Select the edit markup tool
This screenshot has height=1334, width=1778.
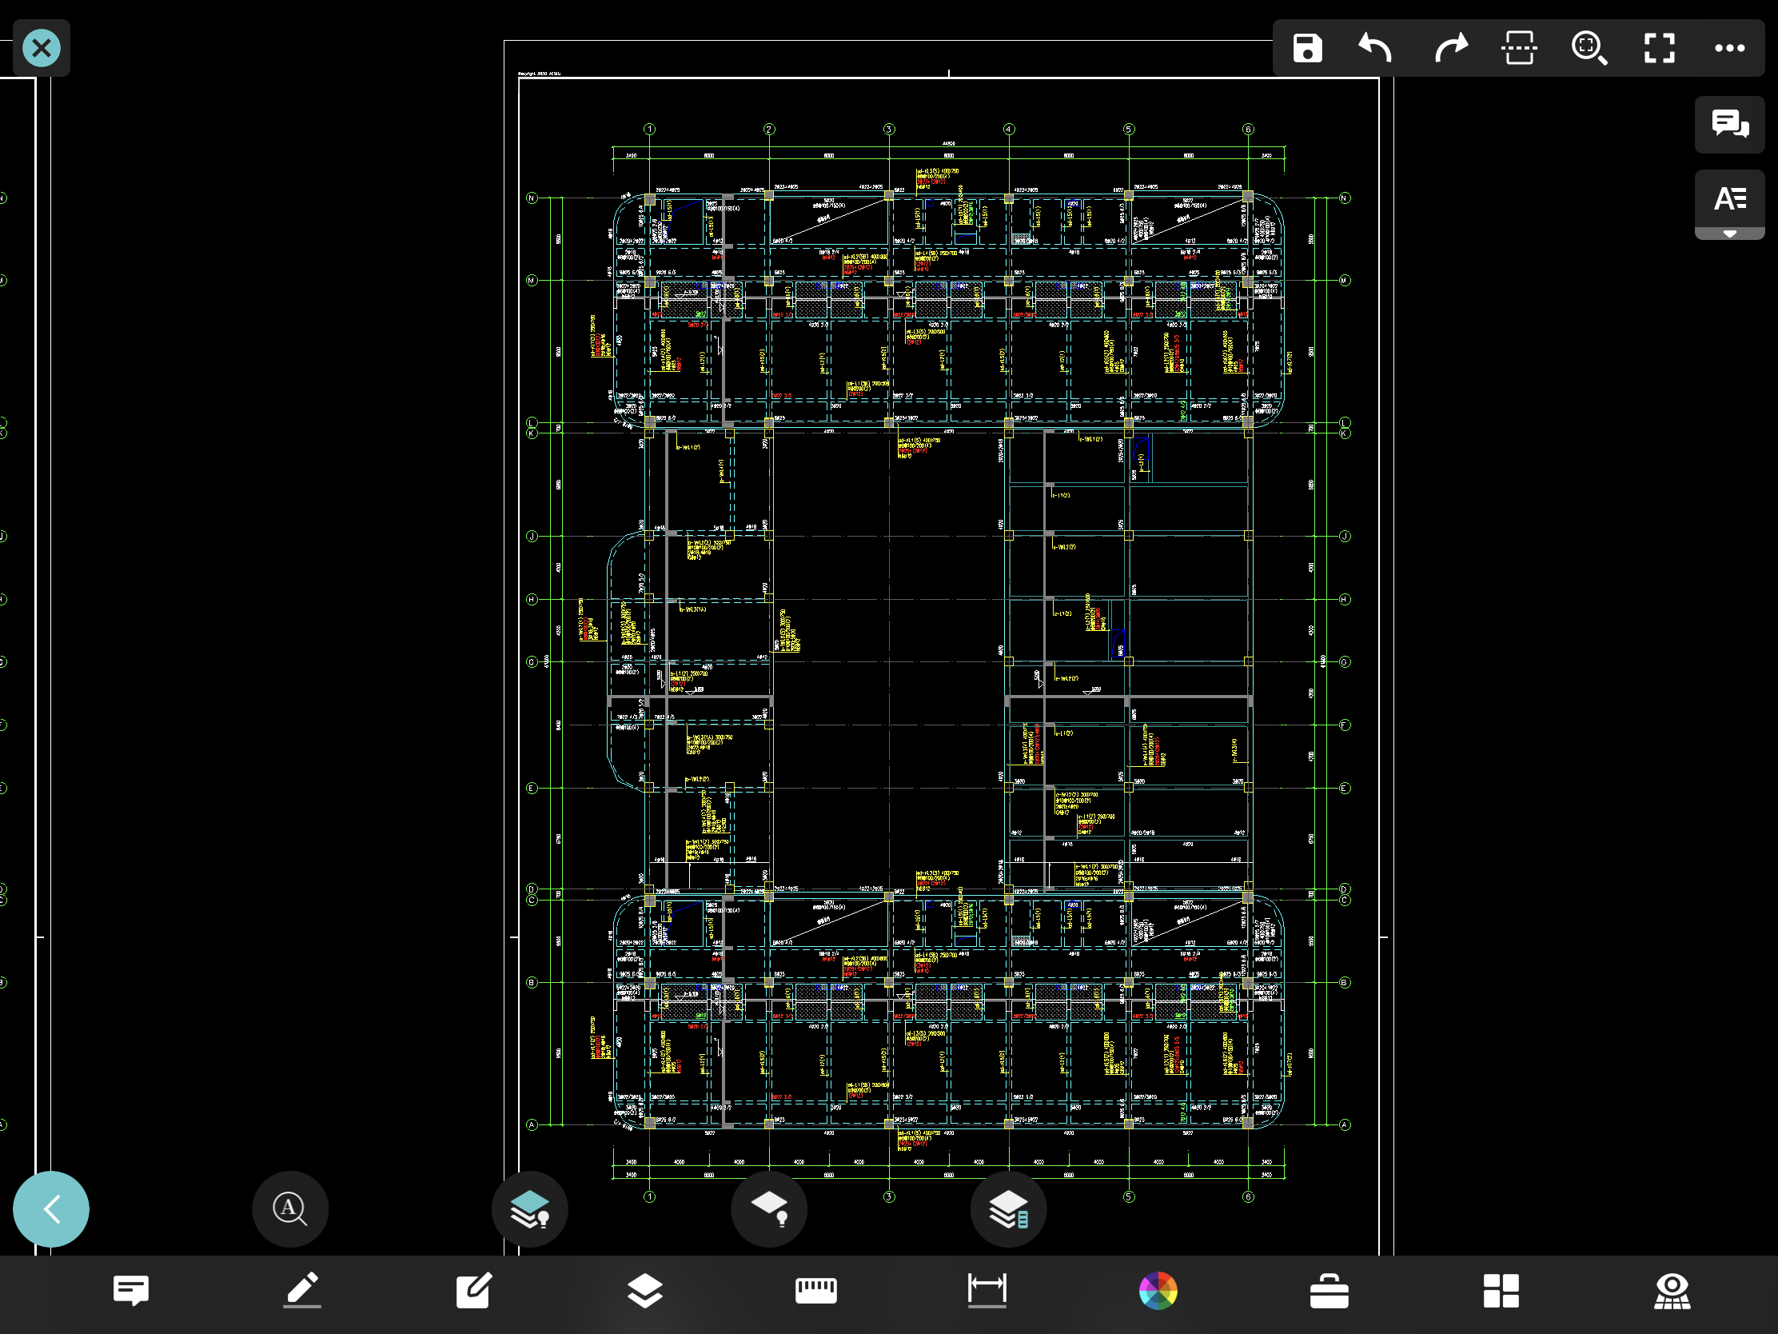tap(474, 1291)
